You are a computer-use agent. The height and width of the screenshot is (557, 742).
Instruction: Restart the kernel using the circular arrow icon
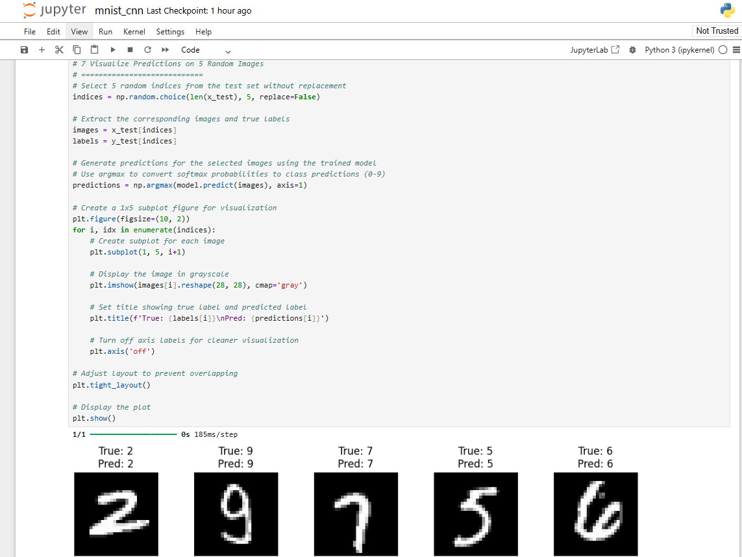tap(147, 49)
